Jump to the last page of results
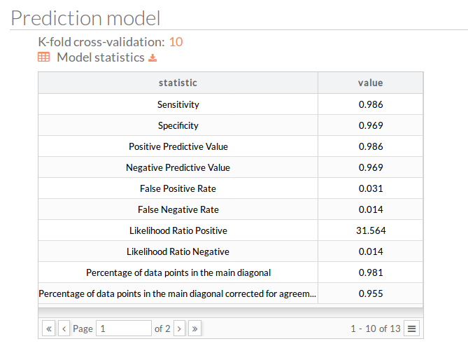The width and height of the screenshot is (468, 346). [x=194, y=328]
